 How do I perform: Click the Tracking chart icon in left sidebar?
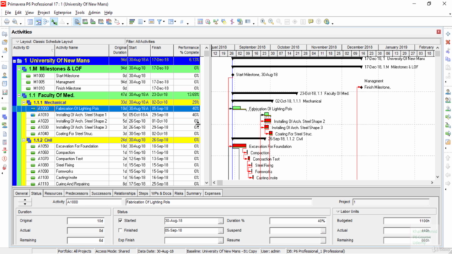click(5, 92)
